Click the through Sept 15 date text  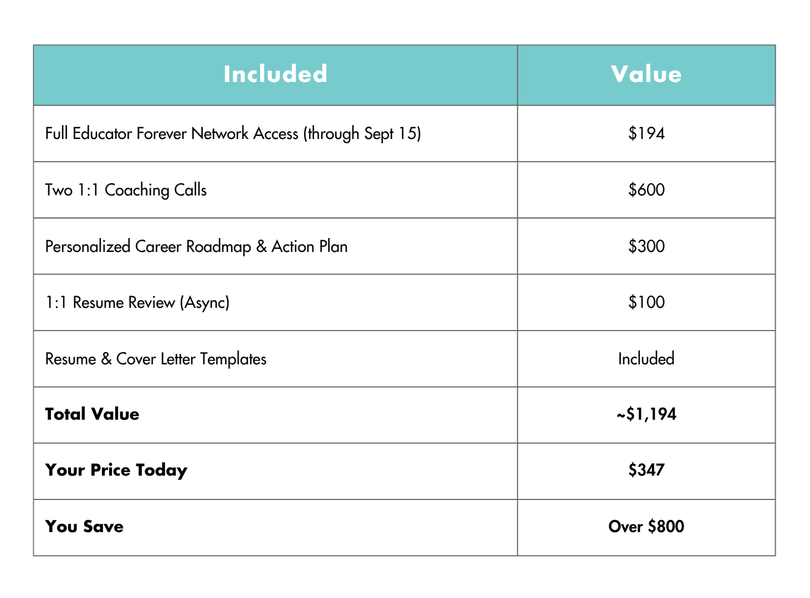(362, 134)
